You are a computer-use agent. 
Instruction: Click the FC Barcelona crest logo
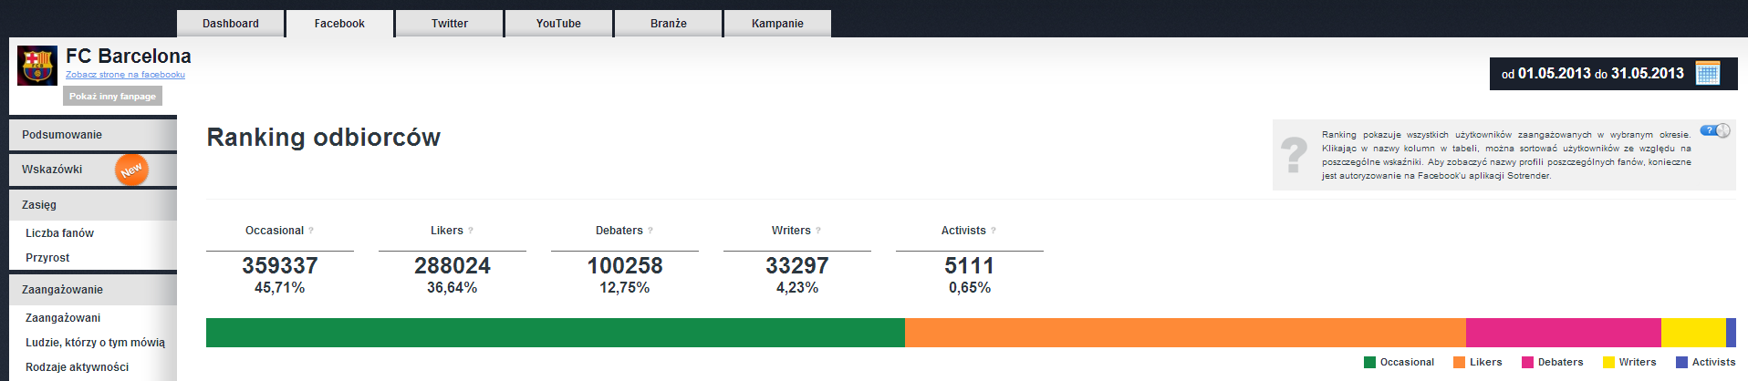pyautogui.click(x=37, y=66)
